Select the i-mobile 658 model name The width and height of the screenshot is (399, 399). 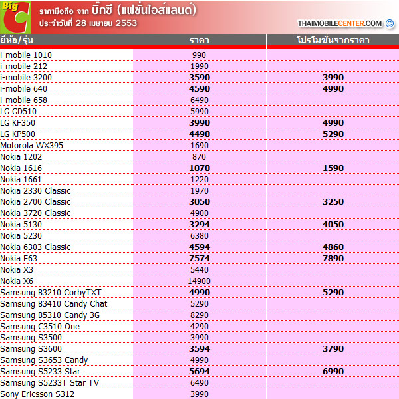24,100
